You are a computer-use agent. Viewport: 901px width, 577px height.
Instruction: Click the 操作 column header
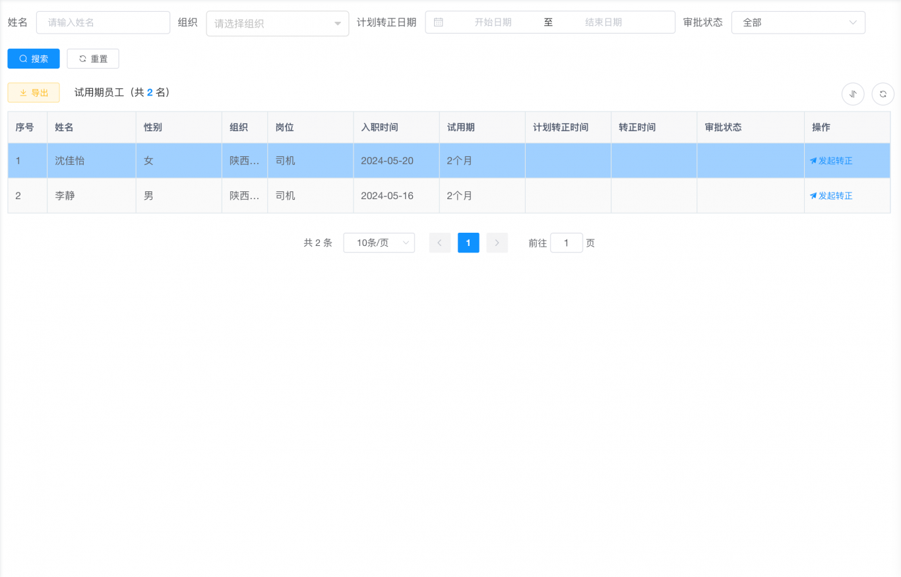pos(848,127)
